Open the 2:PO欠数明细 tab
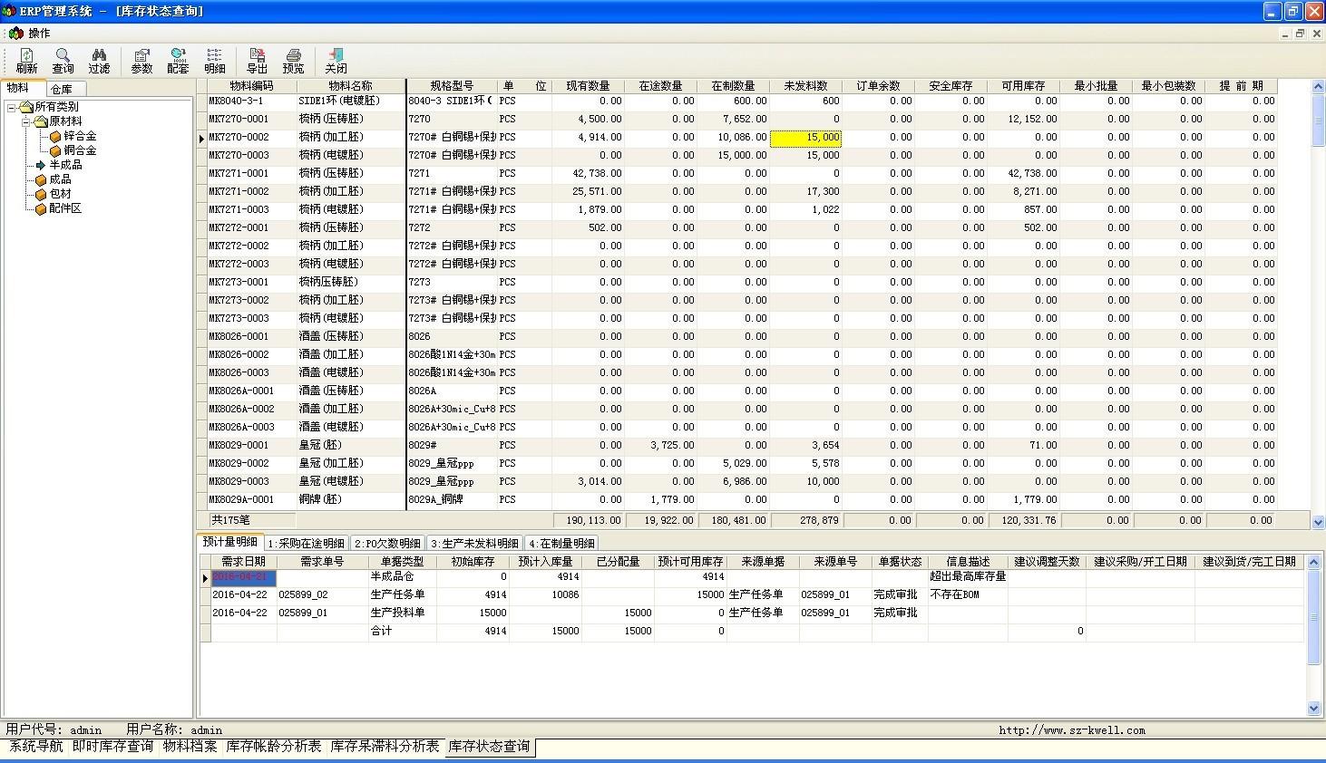Image resolution: width=1326 pixels, height=763 pixels. tap(387, 544)
